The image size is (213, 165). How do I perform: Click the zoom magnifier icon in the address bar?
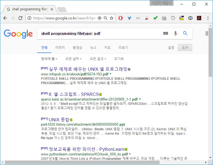pos(106,18)
